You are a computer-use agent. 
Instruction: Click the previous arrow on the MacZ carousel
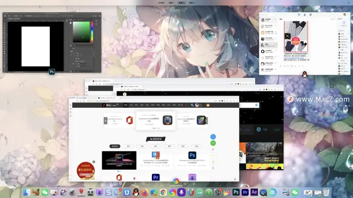105,121
